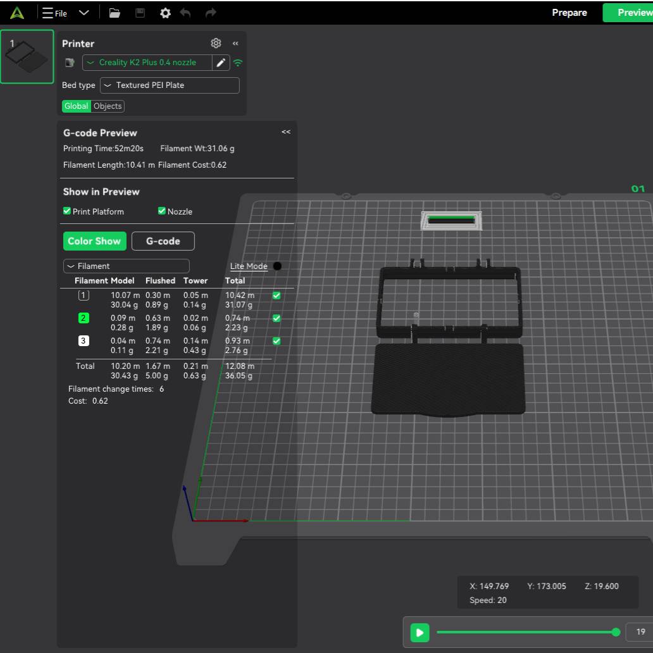Click the G-code button
This screenshot has height=653, width=653.
163,241
